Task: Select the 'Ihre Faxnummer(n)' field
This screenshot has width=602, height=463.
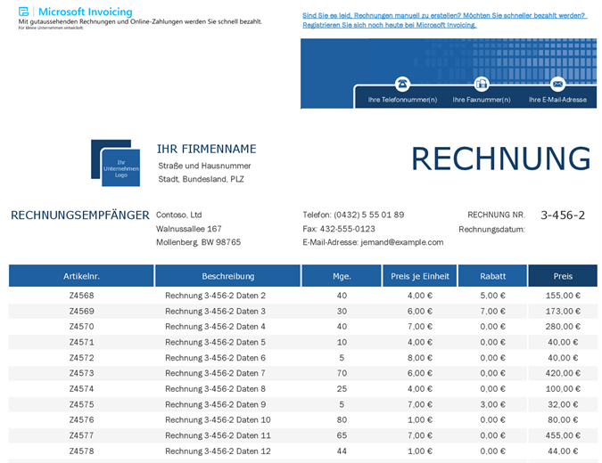Action: (482, 100)
